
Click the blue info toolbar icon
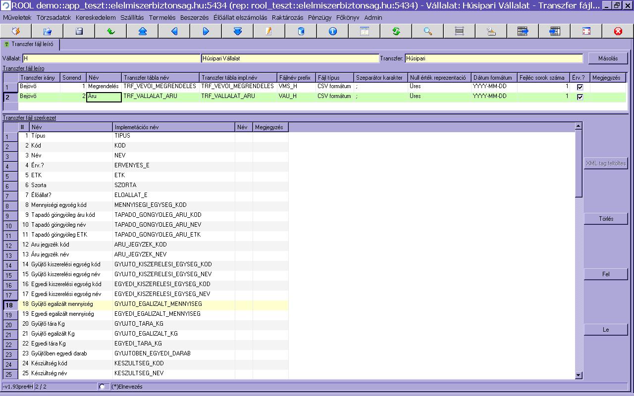click(x=333, y=31)
